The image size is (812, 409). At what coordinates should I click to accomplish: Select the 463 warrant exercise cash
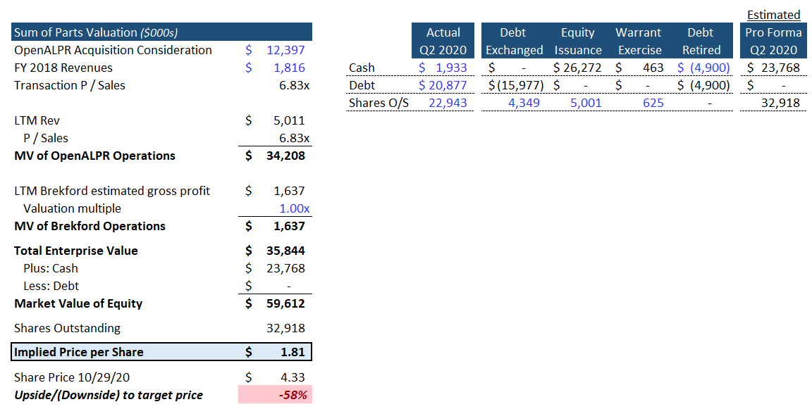(653, 68)
